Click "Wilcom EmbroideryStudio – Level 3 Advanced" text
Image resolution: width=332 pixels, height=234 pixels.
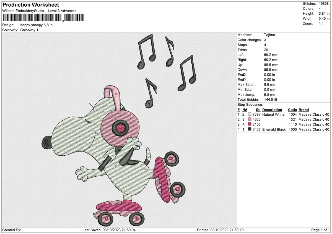pyautogui.click(x=39, y=11)
